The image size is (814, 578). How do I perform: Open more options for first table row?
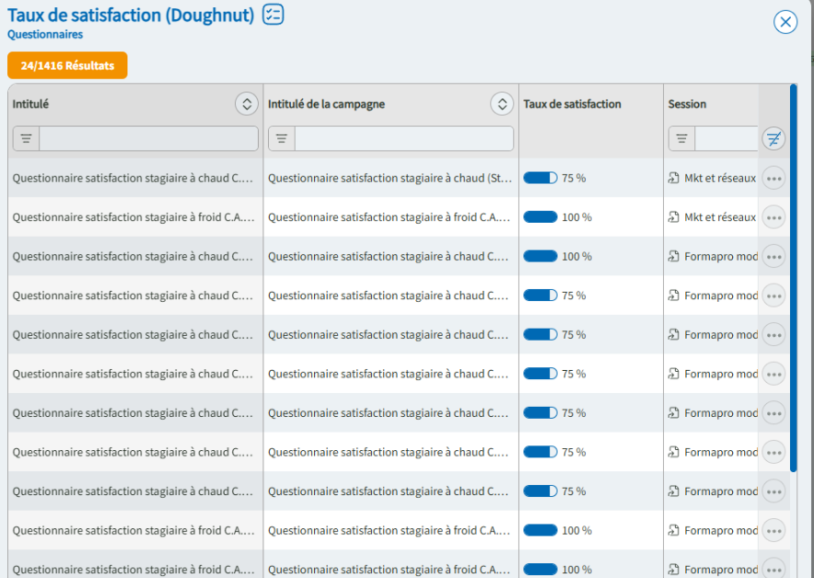click(773, 179)
